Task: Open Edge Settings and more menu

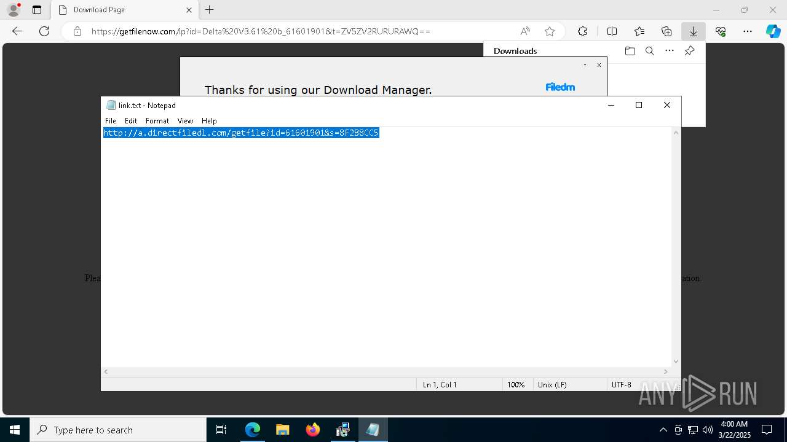Action: pos(748,31)
